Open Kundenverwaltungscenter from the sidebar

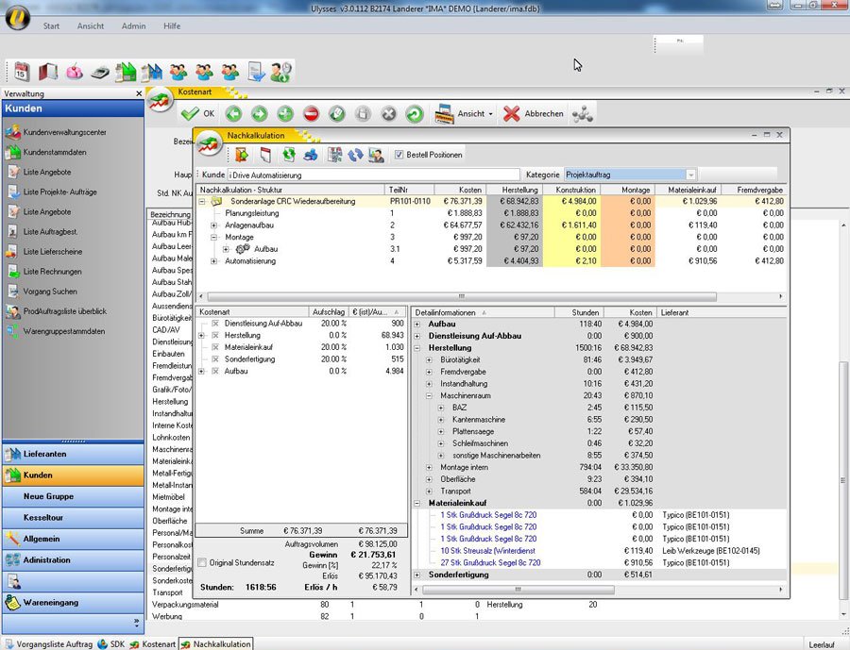coord(63,132)
